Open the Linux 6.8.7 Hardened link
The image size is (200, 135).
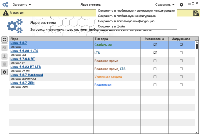point(27,75)
